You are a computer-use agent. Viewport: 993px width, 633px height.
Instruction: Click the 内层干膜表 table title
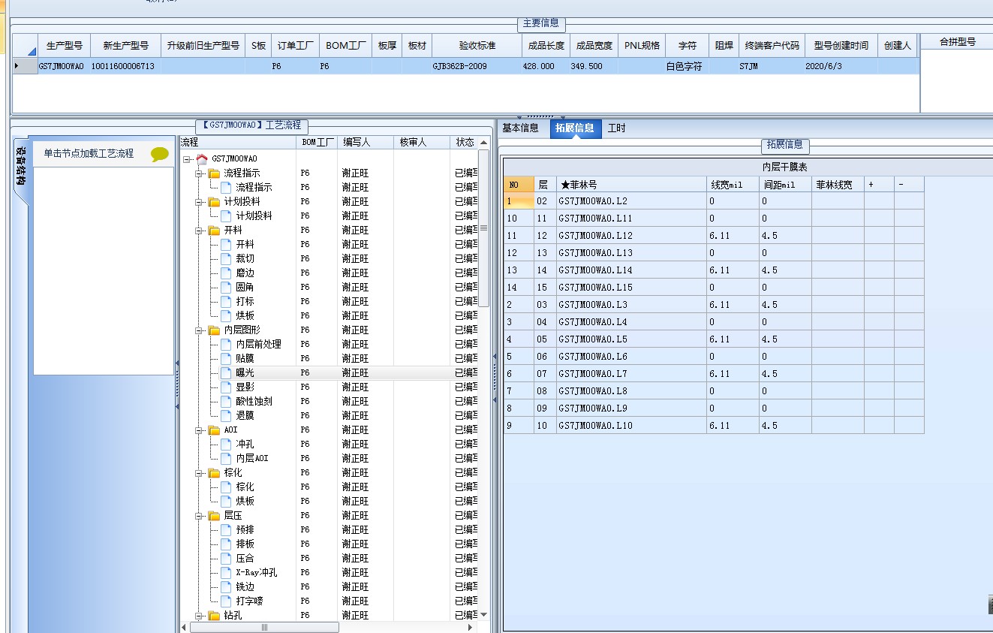coord(784,167)
